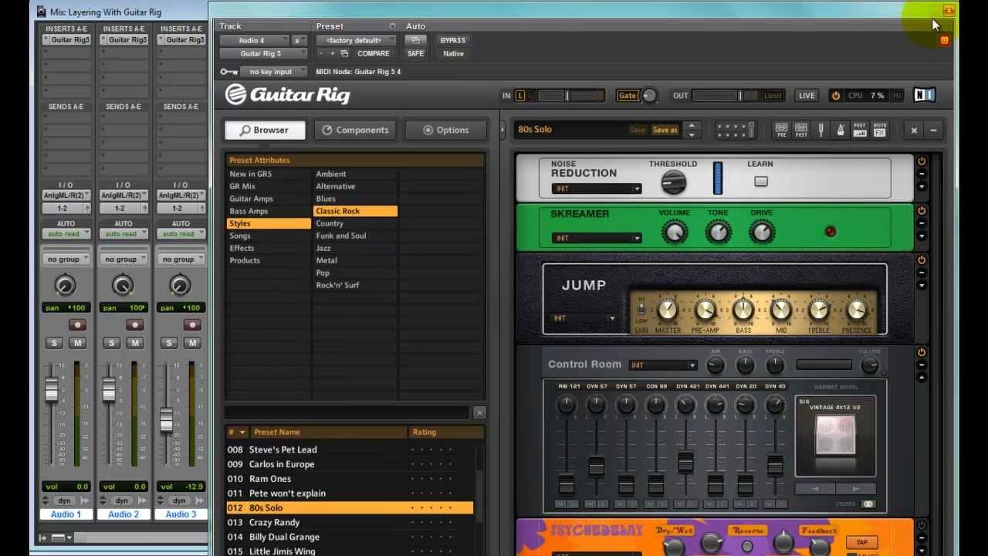This screenshot has height=556, width=988.
Task: Open the preset settings window icon next to plus
Action: coord(344,53)
